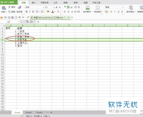Click the open folder icon
Image resolution: width=143 pixels, height=117 pixels.
(x=2, y=17)
